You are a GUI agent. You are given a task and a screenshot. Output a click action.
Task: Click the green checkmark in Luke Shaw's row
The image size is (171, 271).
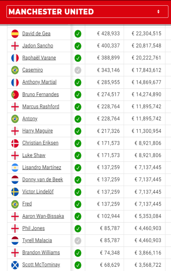tap(78, 155)
